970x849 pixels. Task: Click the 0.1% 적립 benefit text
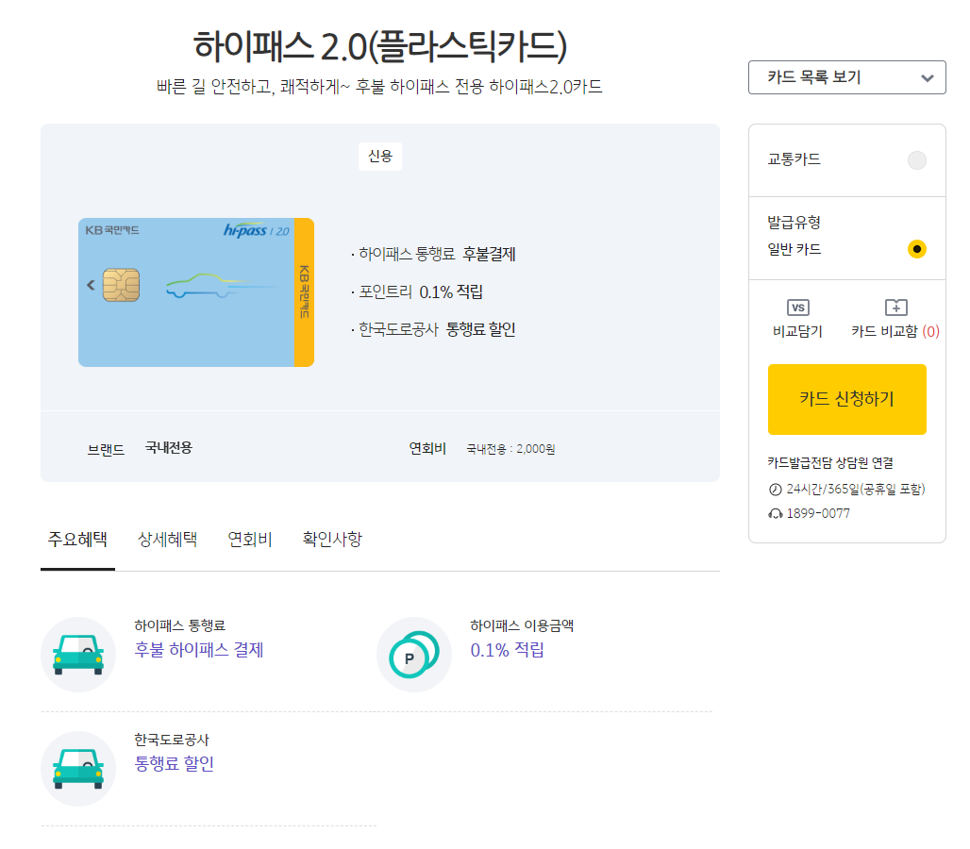point(508,650)
